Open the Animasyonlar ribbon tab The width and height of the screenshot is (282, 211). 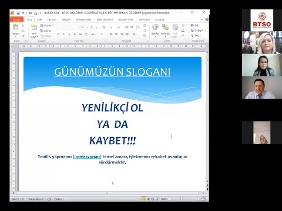84,19
